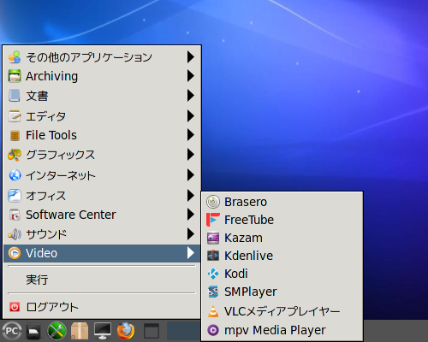Expand the グラフィックス submenu arrow
The width and height of the screenshot is (428, 342).
191,155
